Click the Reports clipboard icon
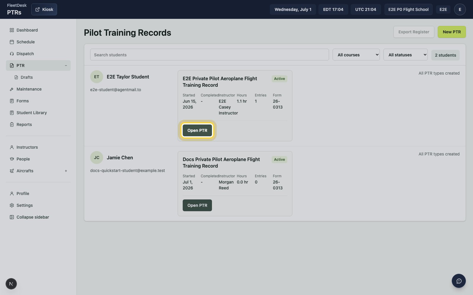Viewport: 473px width, 295px height. pos(12,124)
